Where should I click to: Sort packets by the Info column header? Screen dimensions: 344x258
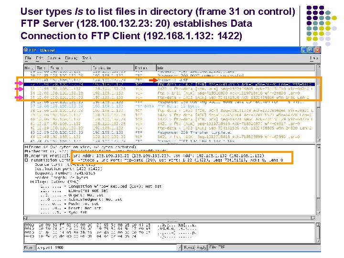tap(236, 68)
